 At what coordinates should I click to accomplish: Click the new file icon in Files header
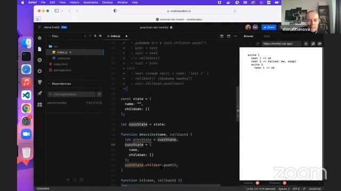pos(95,36)
